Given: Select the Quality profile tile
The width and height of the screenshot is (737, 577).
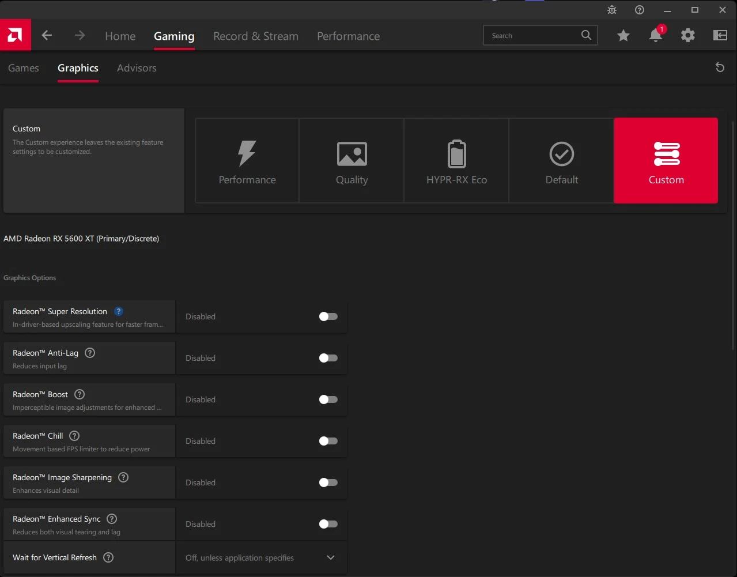Looking at the screenshot, I should click(352, 161).
